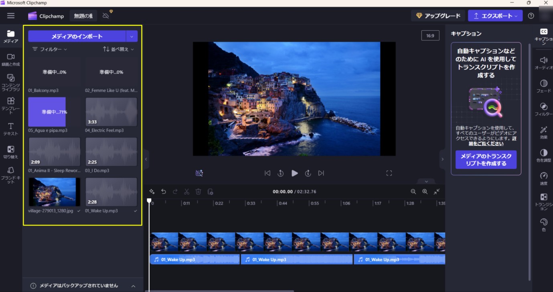Open the 並べ替え sort dropdown
The height and width of the screenshot is (292, 553).
118,49
